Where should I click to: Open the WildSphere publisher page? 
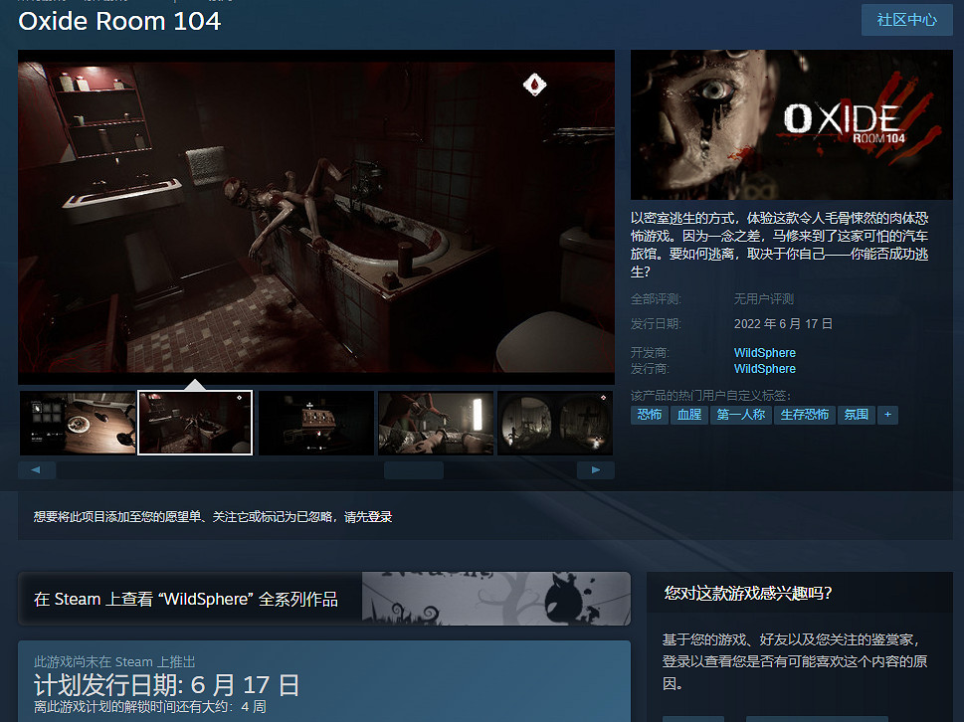click(763, 368)
